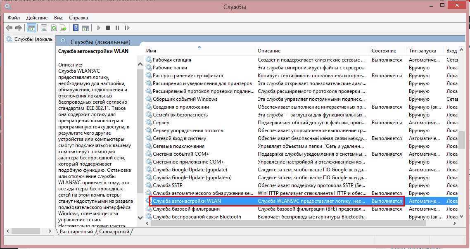Click the Back arrow toolbar icon
The image size is (470, 249).
pyautogui.click(x=9, y=28)
